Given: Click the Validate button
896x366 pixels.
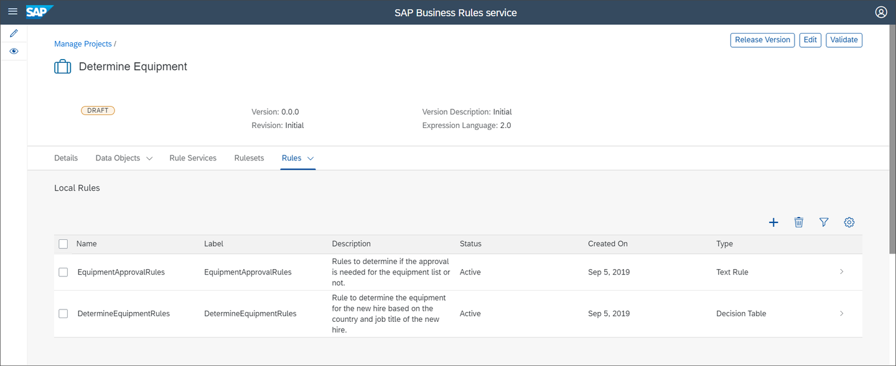Looking at the screenshot, I should (x=844, y=40).
